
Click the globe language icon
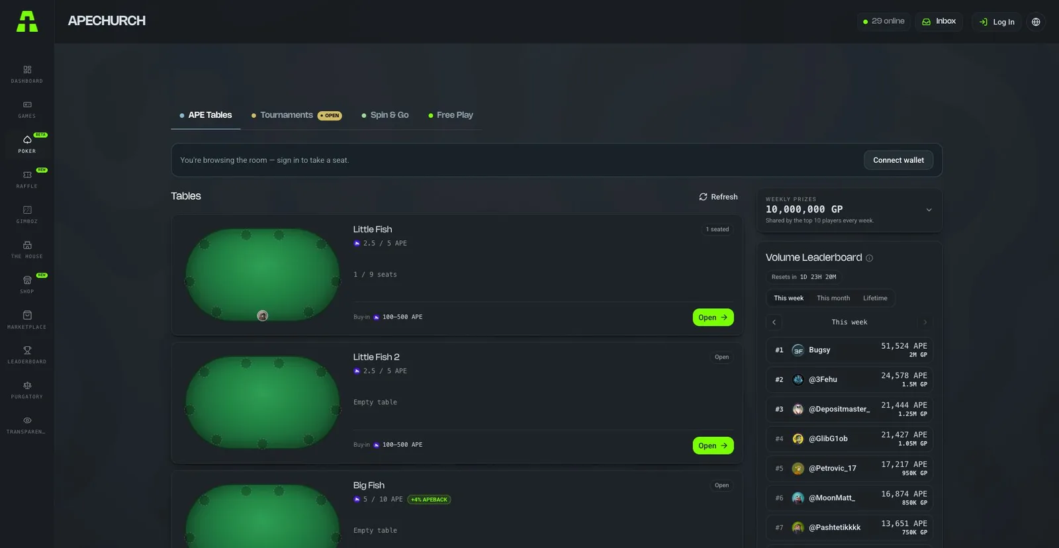pyautogui.click(x=1036, y=22)
